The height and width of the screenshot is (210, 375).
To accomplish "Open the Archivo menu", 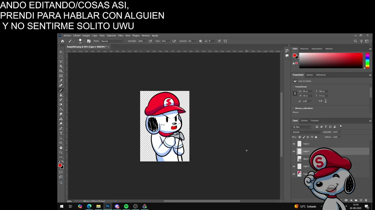I will click(67, 36).
